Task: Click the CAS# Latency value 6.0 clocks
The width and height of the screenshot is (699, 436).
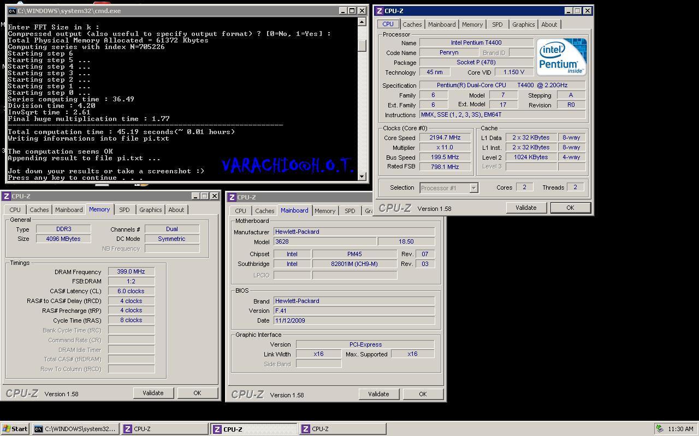Action: [131, 291]
